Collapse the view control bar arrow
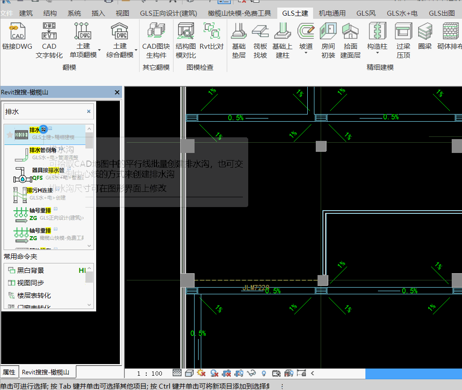The image size is (462, 390). tap(312, 373)
